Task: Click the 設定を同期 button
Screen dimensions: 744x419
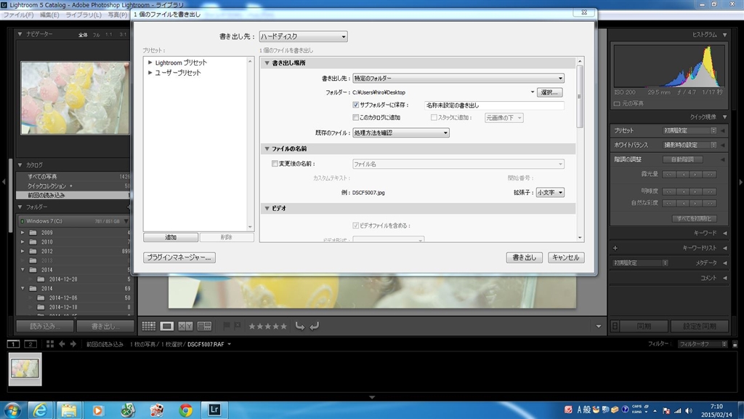Action: [x=700, y=327]
